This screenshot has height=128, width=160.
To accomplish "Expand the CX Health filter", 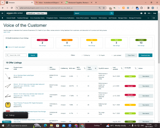I will (x=101, y=55).
